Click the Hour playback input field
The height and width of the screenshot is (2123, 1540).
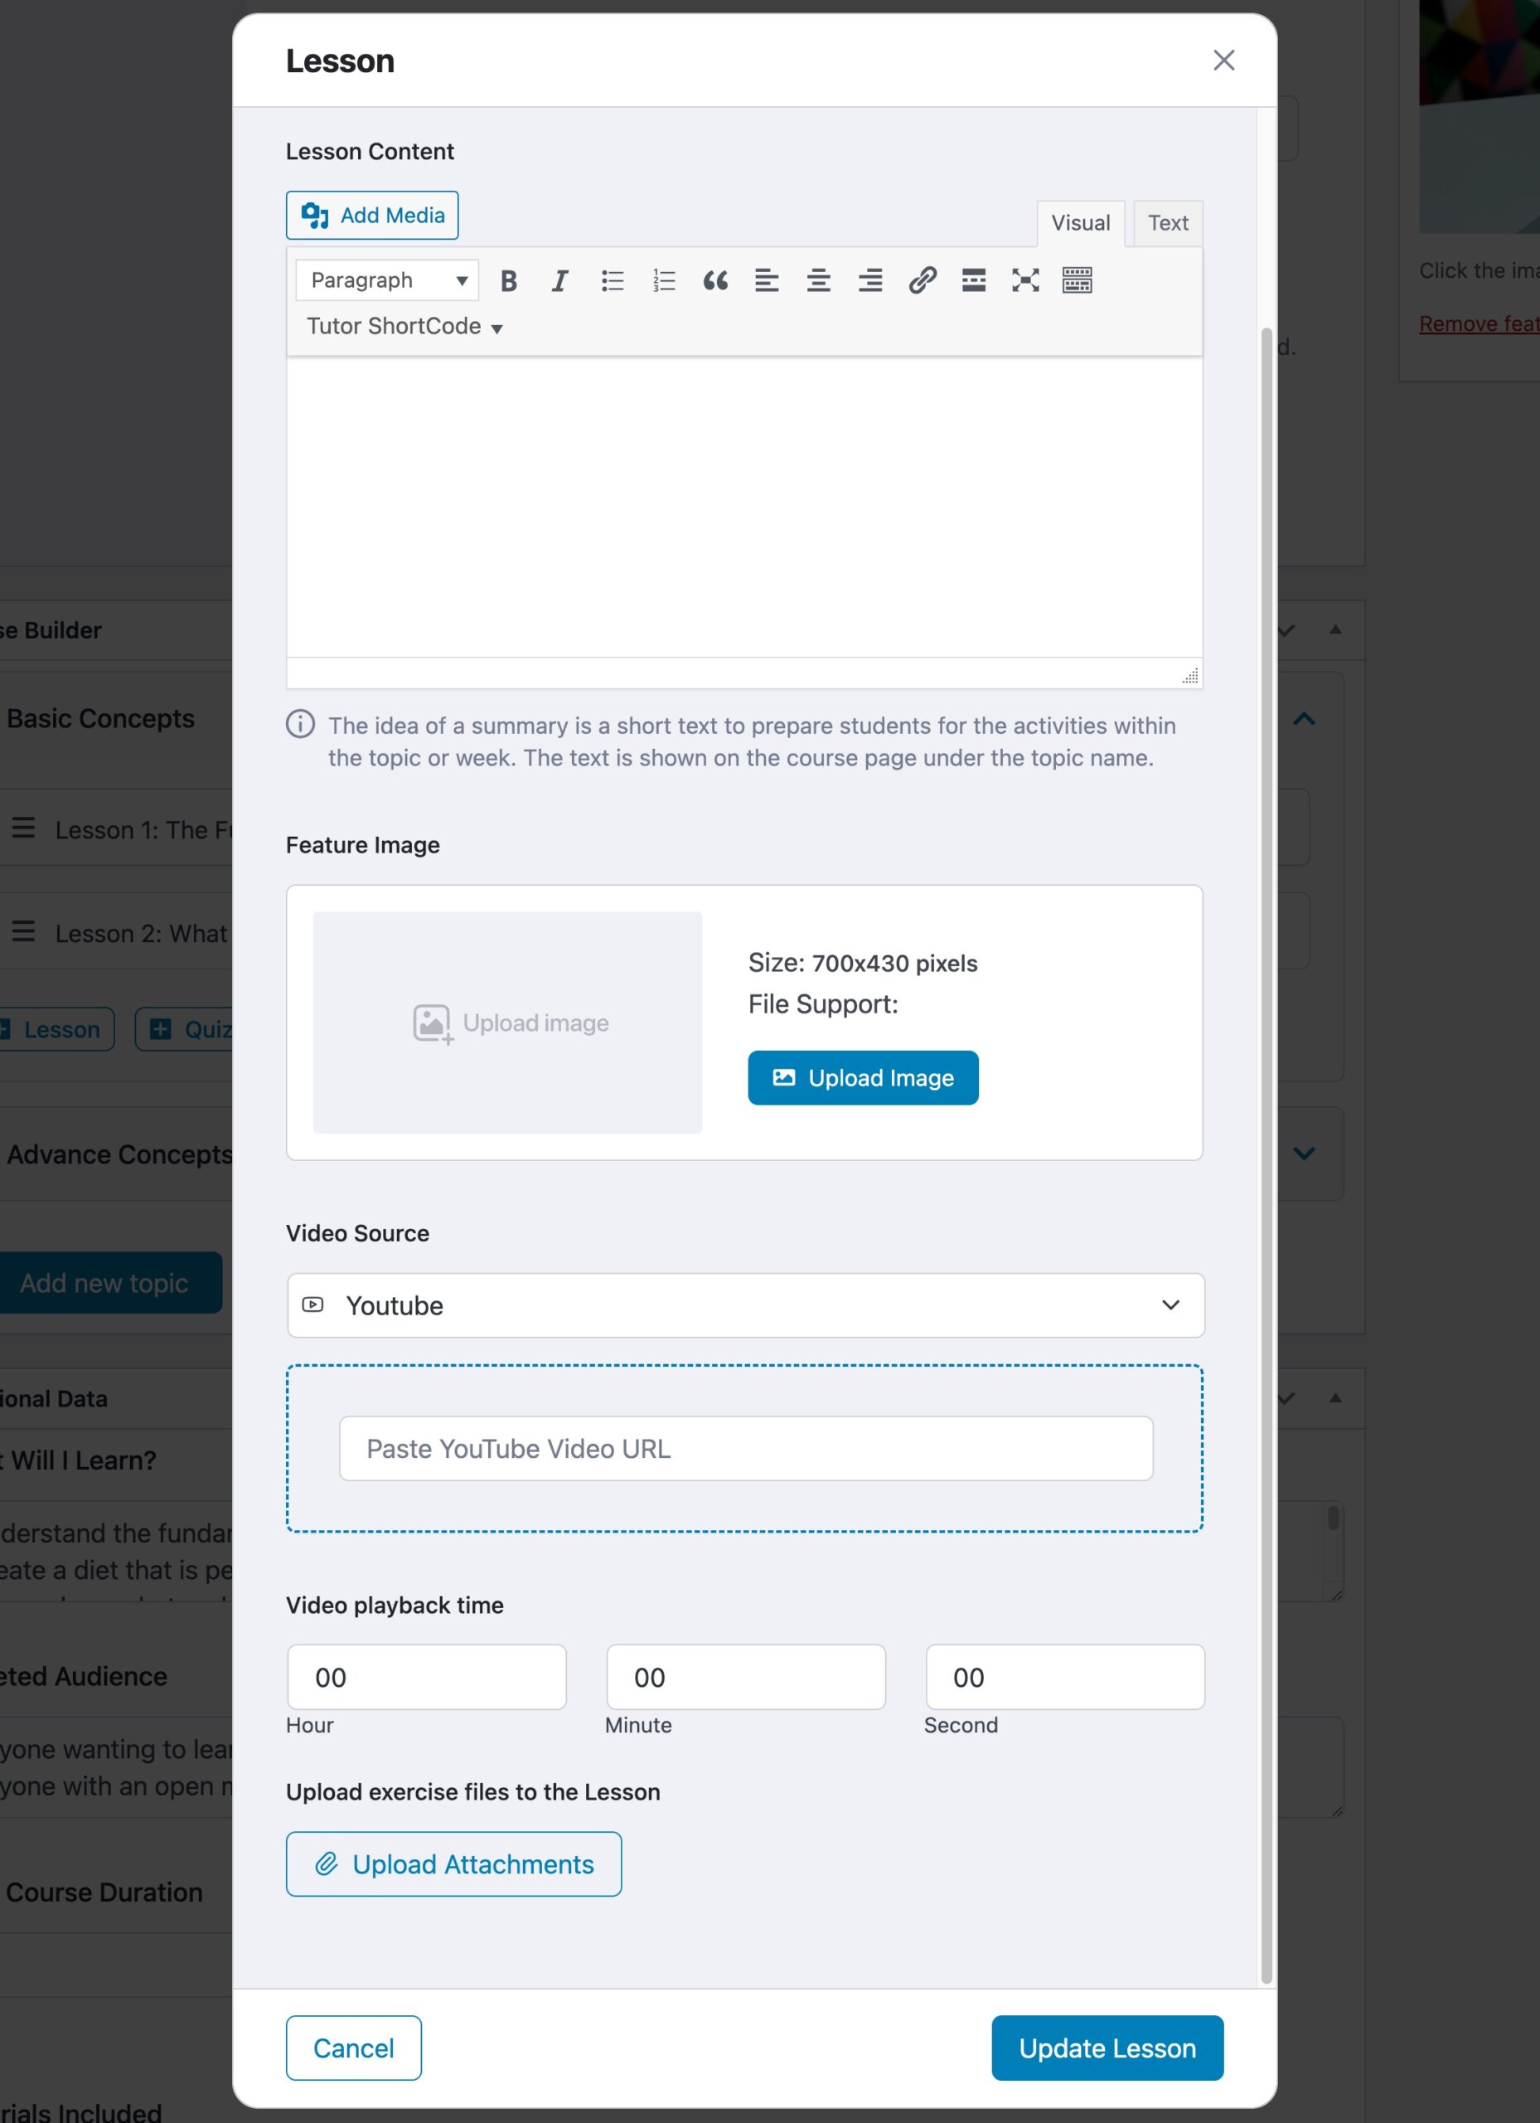[427, 1678]
